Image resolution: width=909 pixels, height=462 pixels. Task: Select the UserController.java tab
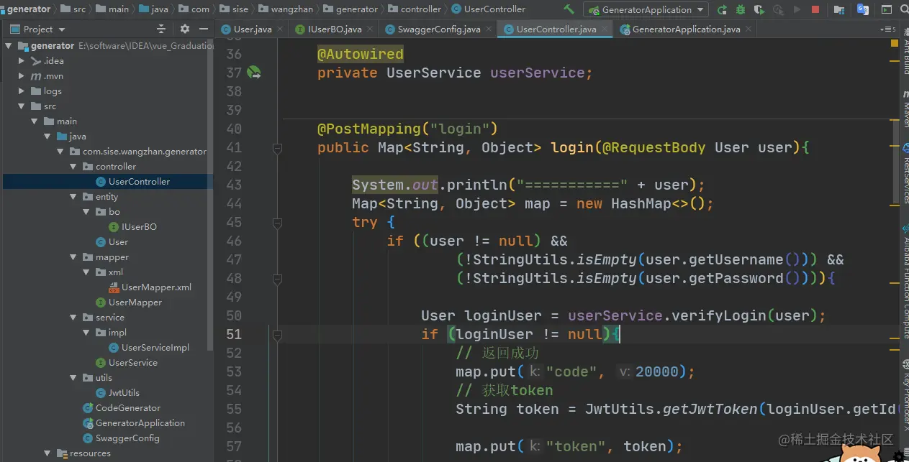tap(555, 29)
